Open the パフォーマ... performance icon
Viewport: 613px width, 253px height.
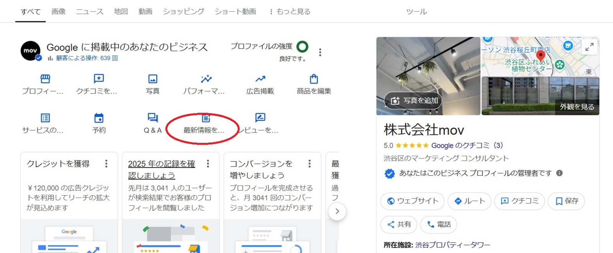206,79
